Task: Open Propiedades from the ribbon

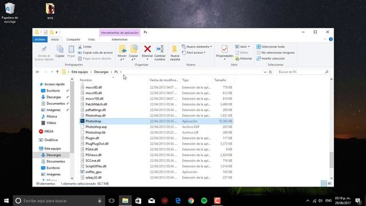Action: coord(225,52)
